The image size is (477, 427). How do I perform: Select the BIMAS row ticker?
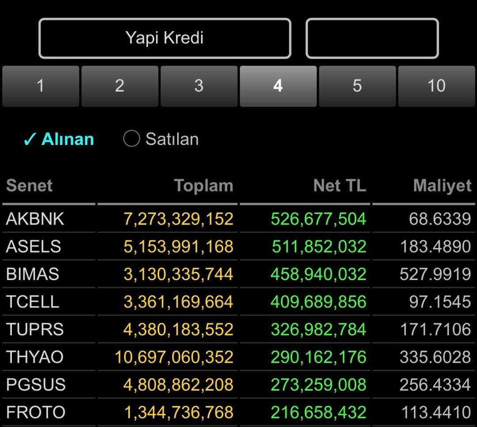33,274
